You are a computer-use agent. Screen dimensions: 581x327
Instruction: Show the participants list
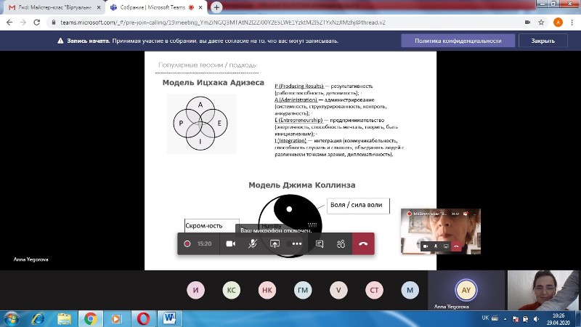point(341,243)
